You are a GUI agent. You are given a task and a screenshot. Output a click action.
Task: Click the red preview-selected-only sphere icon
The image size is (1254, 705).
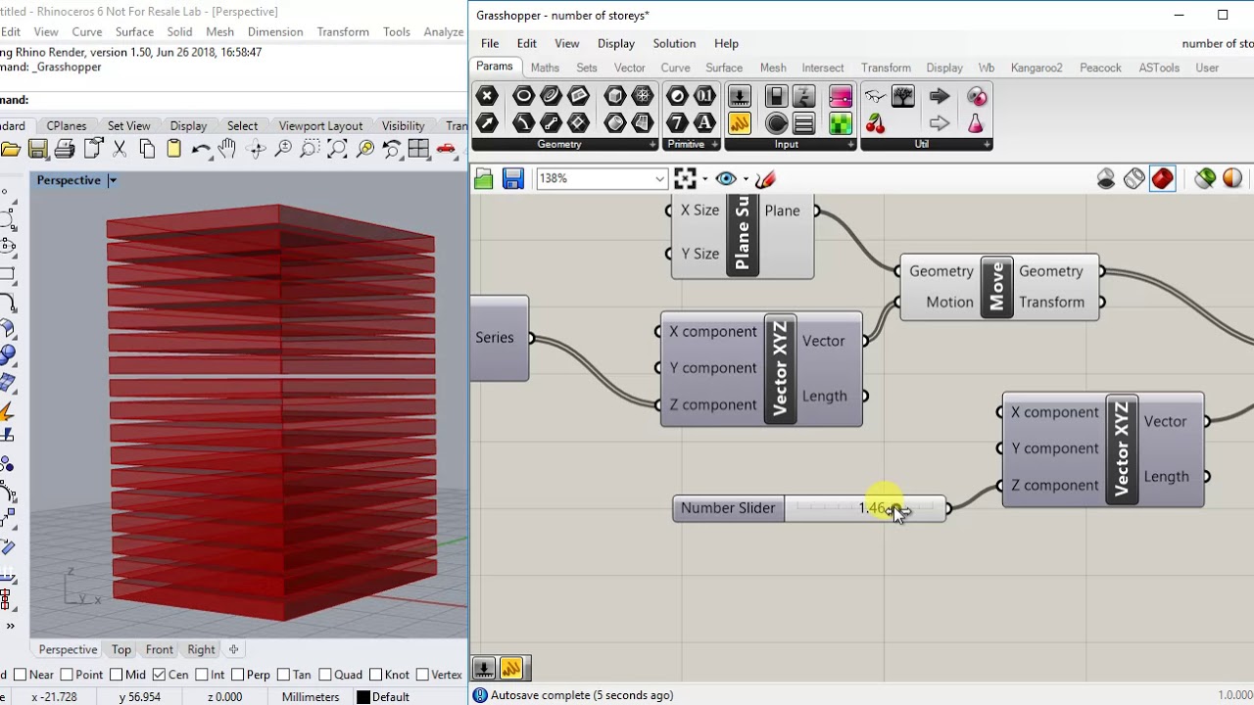tap(1163, 178)
